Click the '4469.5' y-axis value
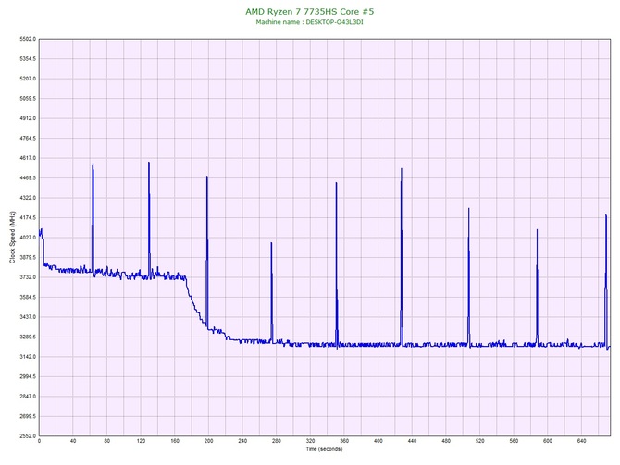Viewport: 620px width, 465px height. click(x=28, y=178)
